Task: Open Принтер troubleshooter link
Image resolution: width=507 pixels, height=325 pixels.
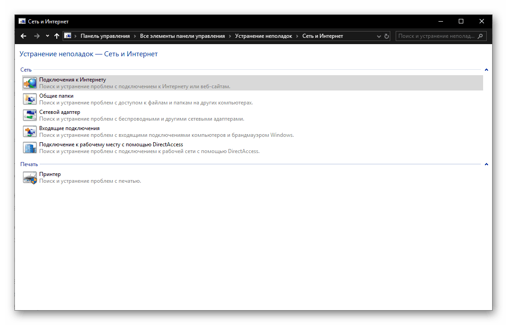Action: pyautogui.click(x=50, y=174)
